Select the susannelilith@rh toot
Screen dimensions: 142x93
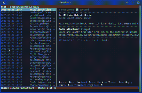pos(28,71)
